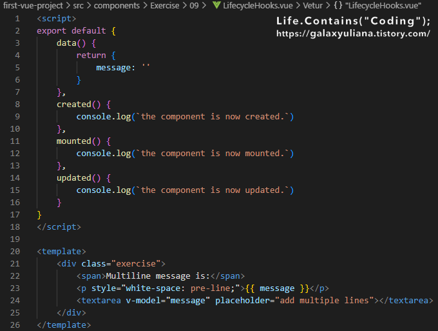Click the {{ message }} interpolation
The image size is (438, 331).
(277, 288)
